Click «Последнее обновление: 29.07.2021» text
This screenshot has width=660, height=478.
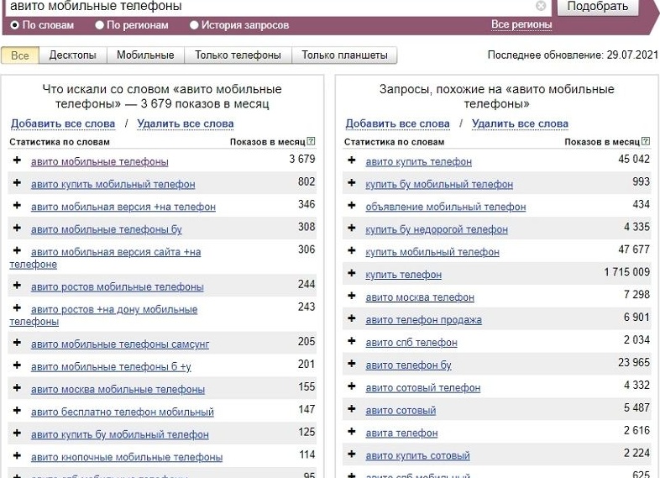pyautogui.click(x=573, y=55)
